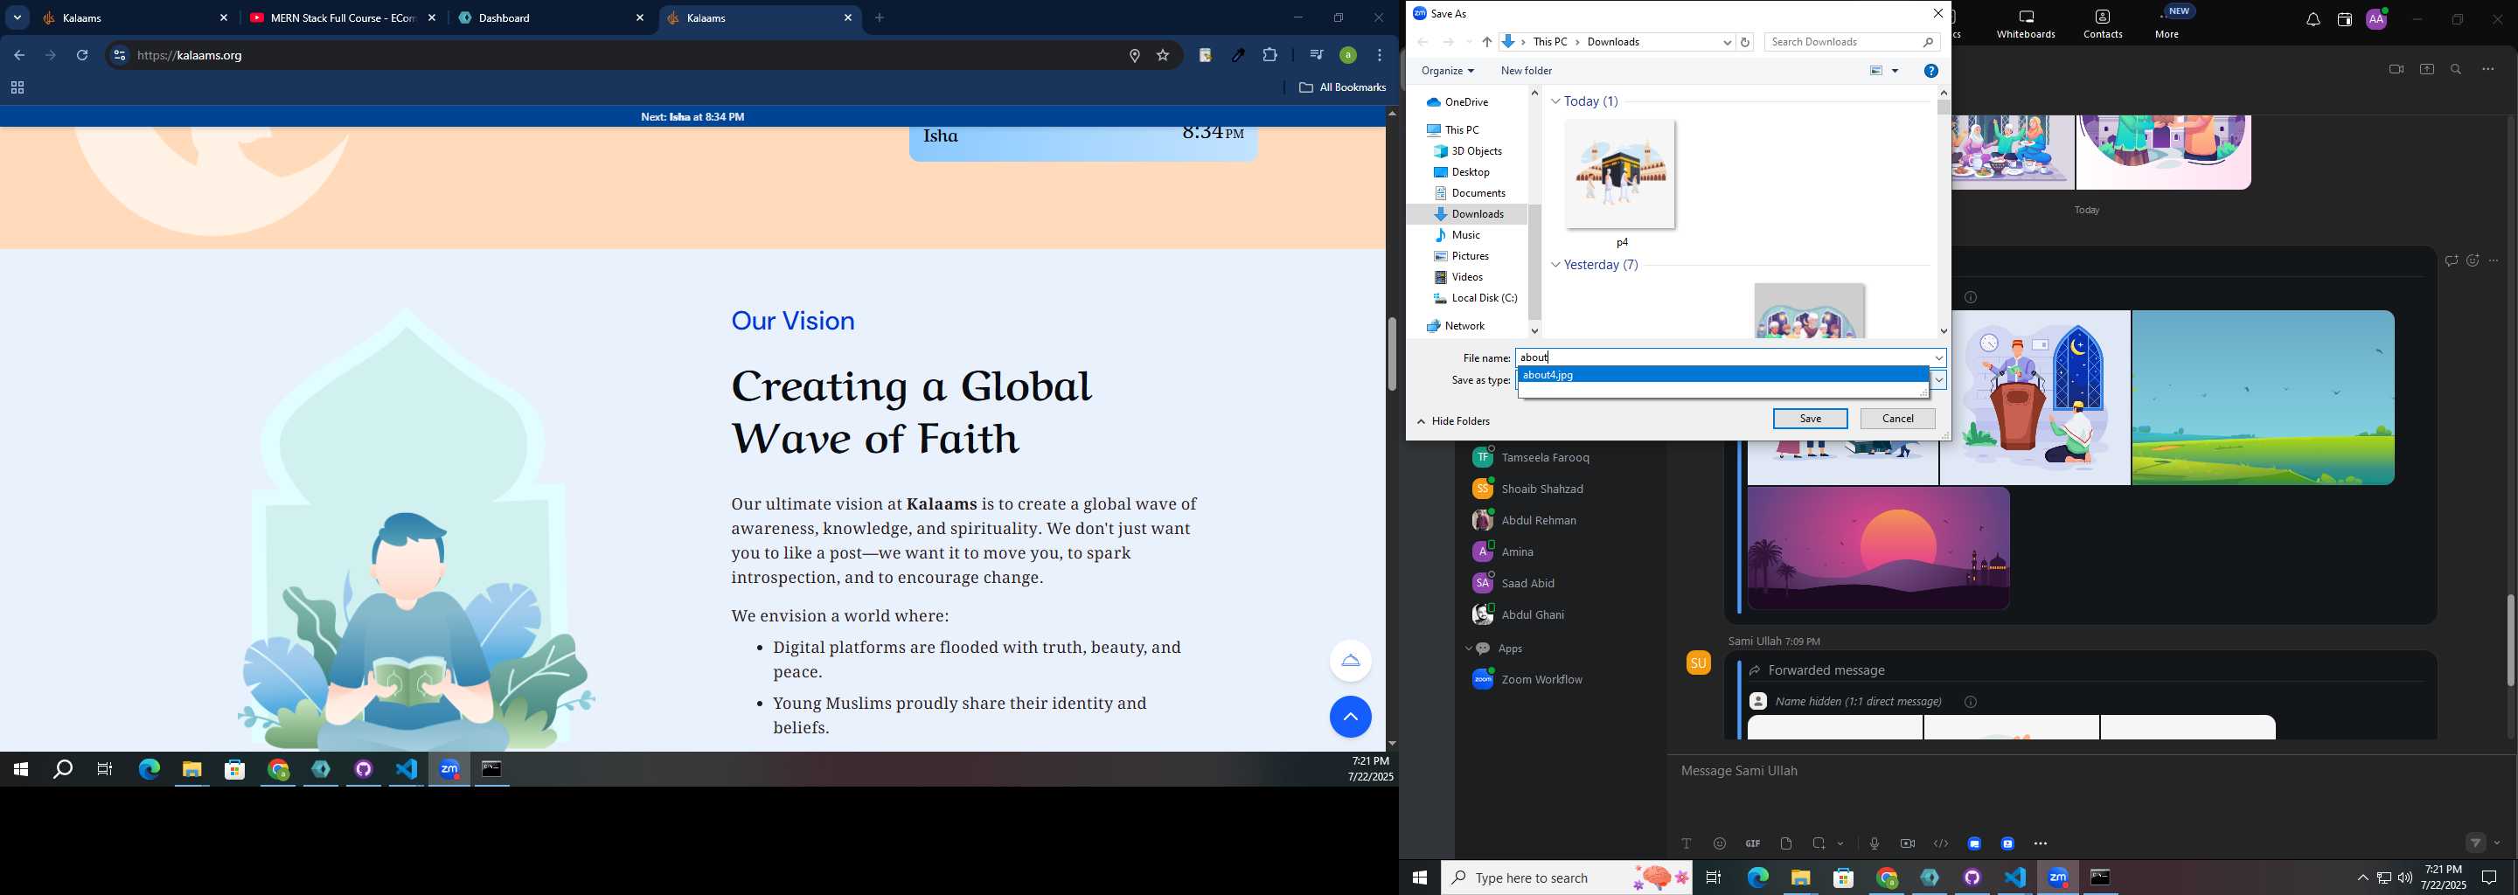
Task: Open the File name history dropdown arrow
Action: (1938, 357)
